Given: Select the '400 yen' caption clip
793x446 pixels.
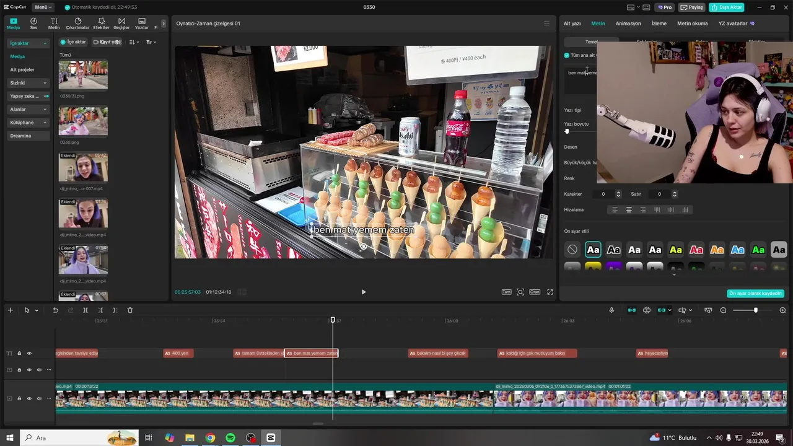Looking at the screenshot, I should pyautogui.click(x=178, y=353).
